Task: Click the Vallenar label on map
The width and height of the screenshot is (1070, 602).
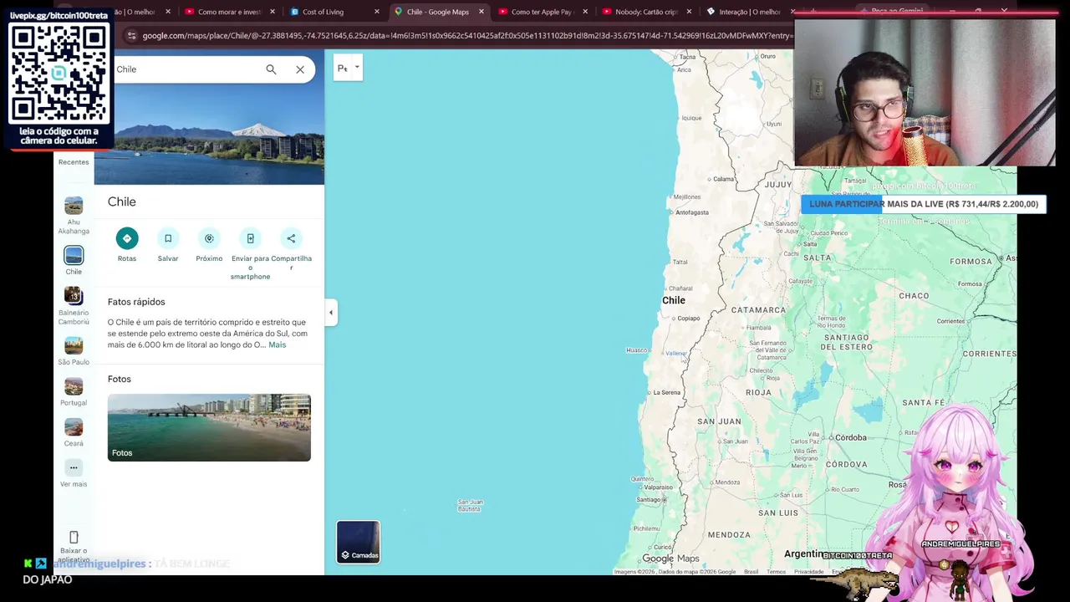Action: [x=675, y=354]
